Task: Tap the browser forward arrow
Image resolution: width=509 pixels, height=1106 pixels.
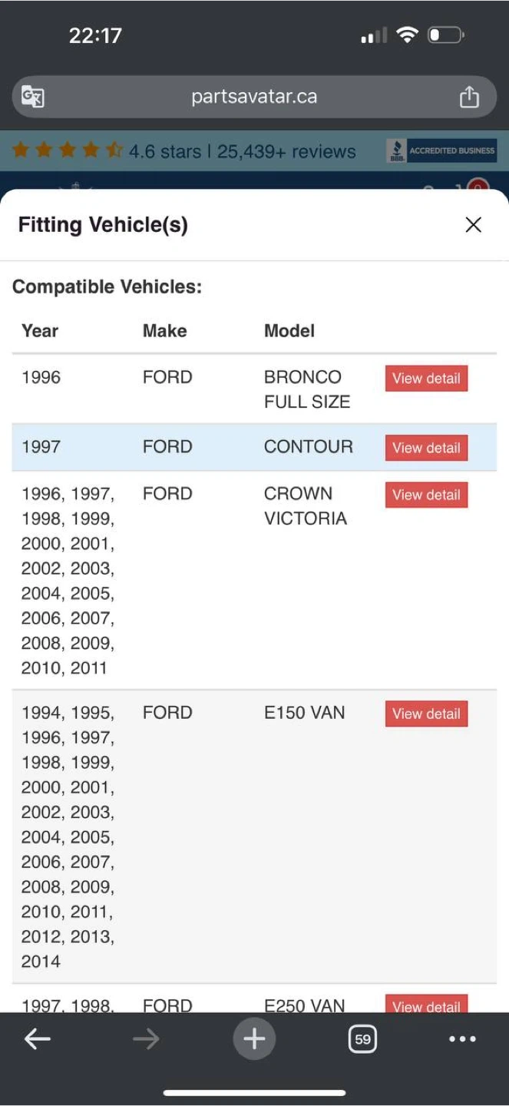Action: (145, 1039)
